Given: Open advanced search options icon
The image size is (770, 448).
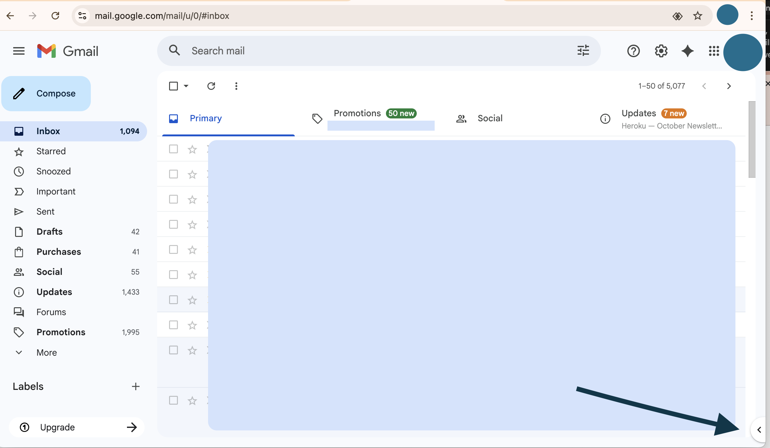Looking at the screenshot, I should (x=583, y=51).
